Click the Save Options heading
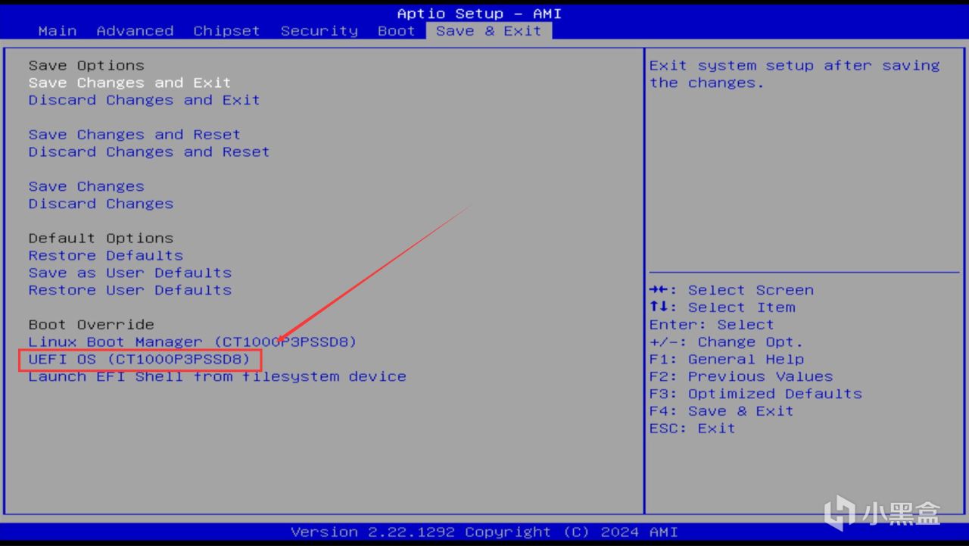The height and width of the screenshot is (546, 969). pyautogui.click(x=86, y=65)
